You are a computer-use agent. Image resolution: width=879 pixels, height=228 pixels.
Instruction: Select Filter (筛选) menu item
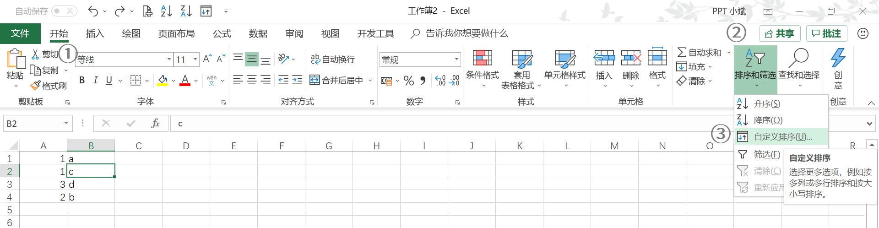coord(759,154)
